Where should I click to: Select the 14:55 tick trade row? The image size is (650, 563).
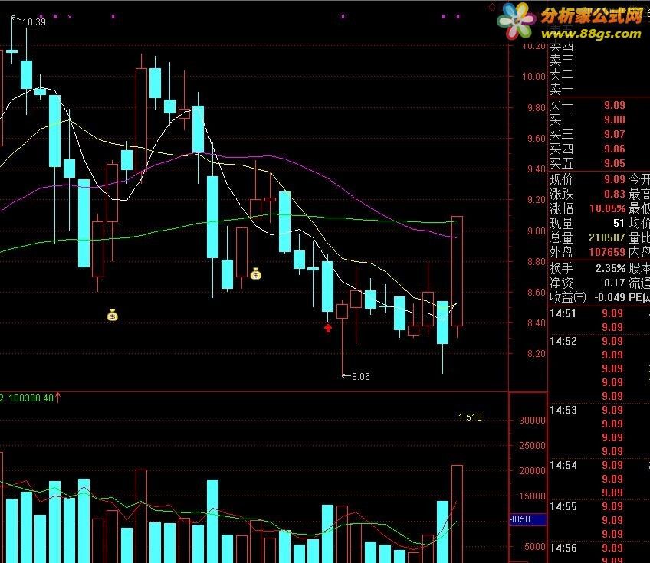599,506
